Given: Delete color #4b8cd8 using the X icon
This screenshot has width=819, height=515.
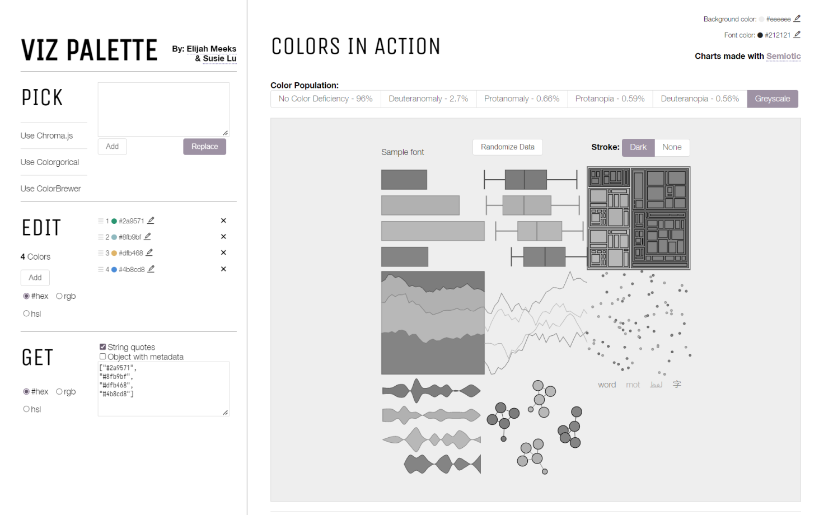Looking at the screenshot, I should pos(223,269).
